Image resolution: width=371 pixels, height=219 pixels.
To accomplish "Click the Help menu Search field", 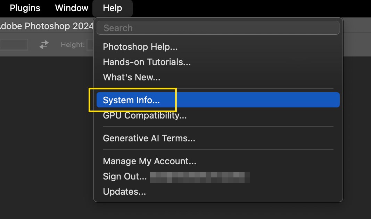I will point(218,28).
